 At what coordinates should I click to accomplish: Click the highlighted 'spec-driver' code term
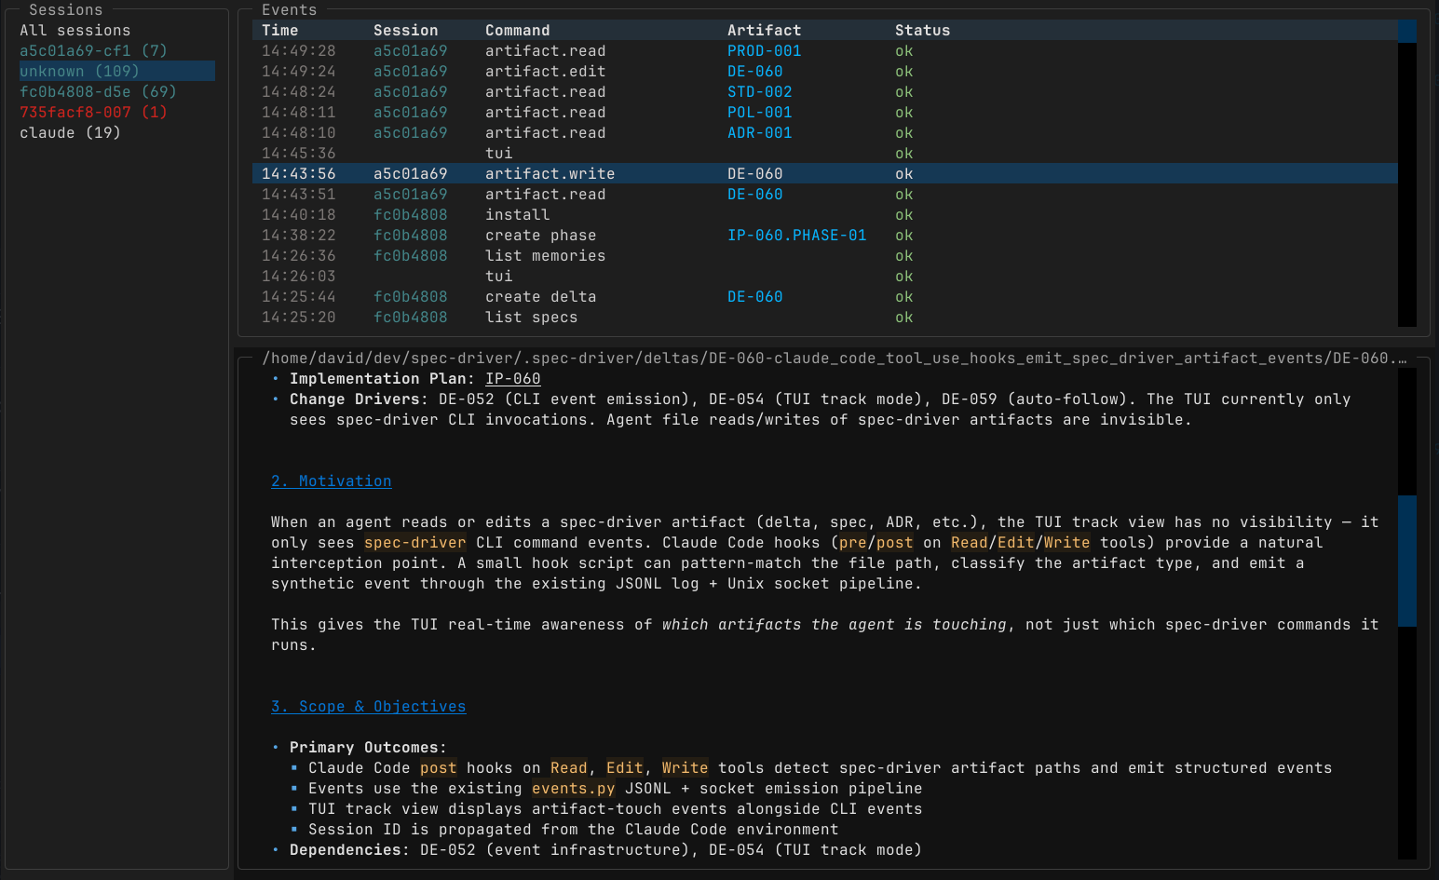click(414, 543)
